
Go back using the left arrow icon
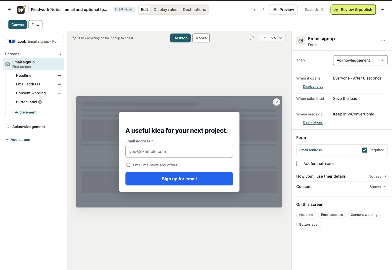[10, 10]
